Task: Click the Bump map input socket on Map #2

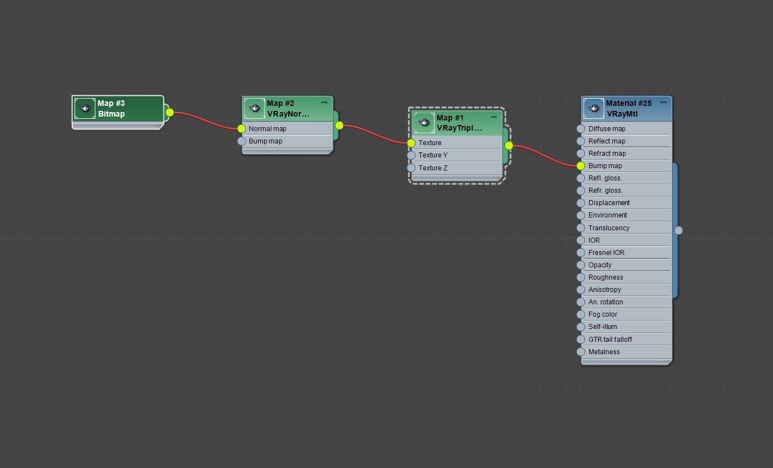Action: (242, 141)
